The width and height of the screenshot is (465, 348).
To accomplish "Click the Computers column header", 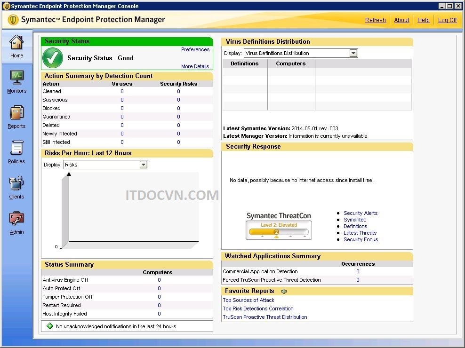I will click(291, 63).
